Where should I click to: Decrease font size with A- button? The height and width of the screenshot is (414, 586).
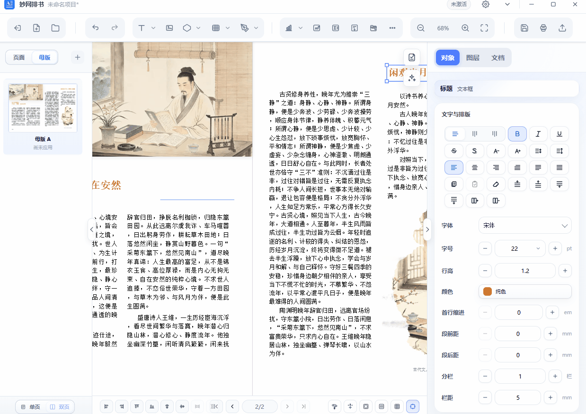click(497, 151)
